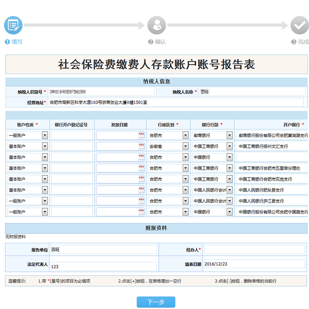The height and width of the screenshot is (309, 309).
Task: Click the 经营地址 input field
Action: coord(176,102)
